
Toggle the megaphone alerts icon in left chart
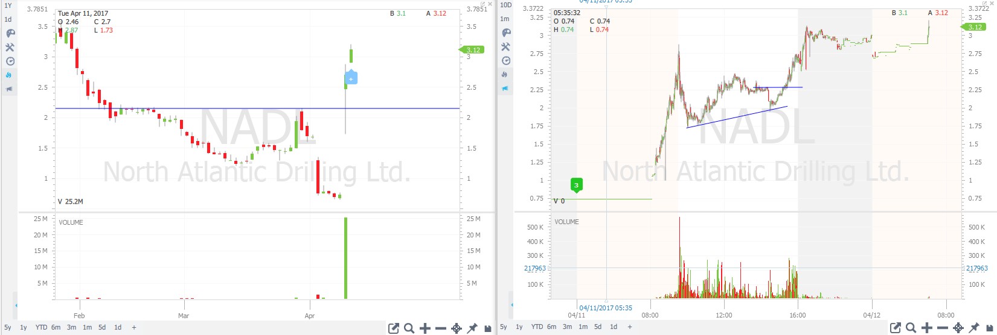pos(9,89)
